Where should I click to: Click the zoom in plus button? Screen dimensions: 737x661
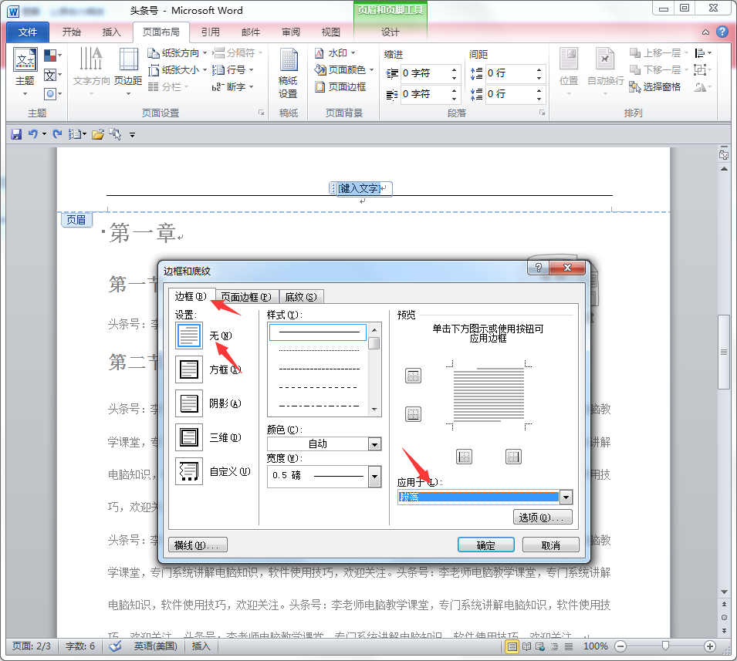(x=710, y=646)
